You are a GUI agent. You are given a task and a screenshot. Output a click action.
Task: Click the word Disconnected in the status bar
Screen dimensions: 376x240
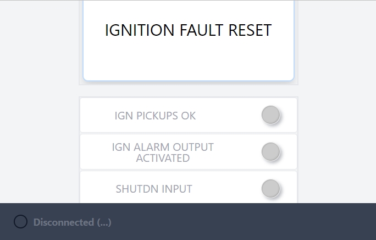64,222
